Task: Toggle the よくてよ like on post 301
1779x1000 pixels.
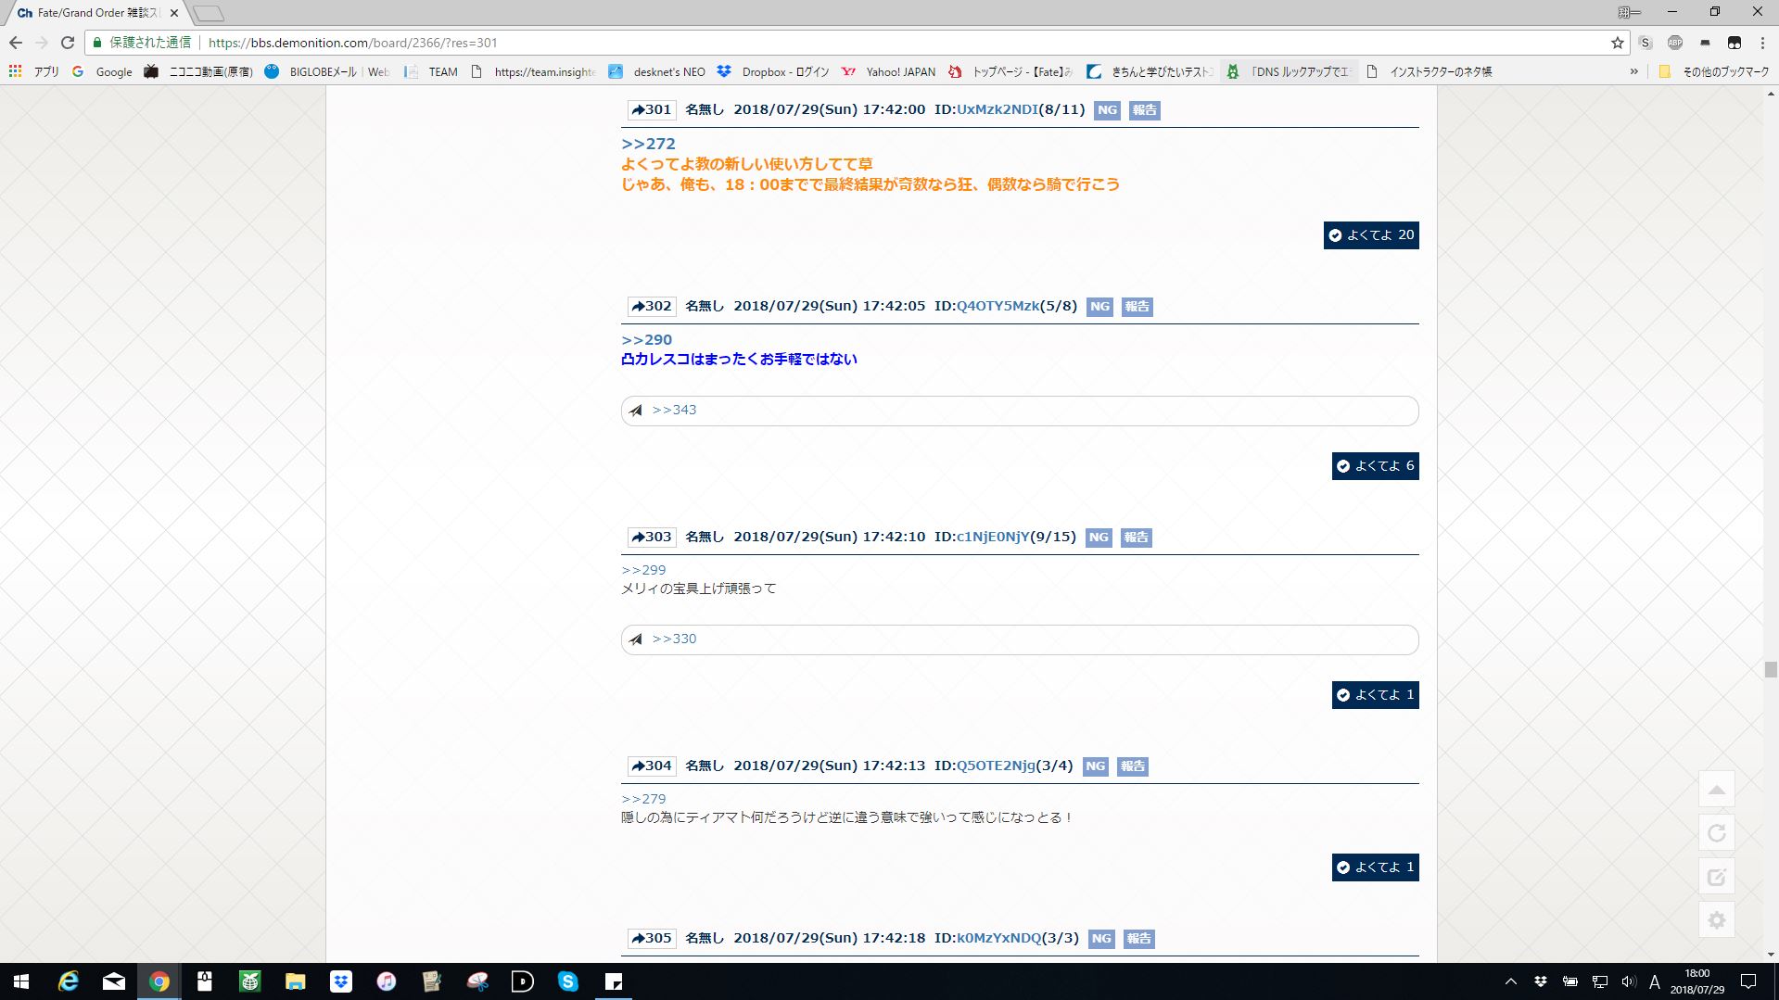Action: (x=1370, y=235)
